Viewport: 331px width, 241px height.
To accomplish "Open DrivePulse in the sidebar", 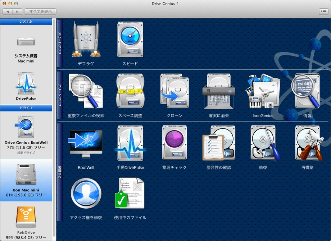I will tap(26, 87).
